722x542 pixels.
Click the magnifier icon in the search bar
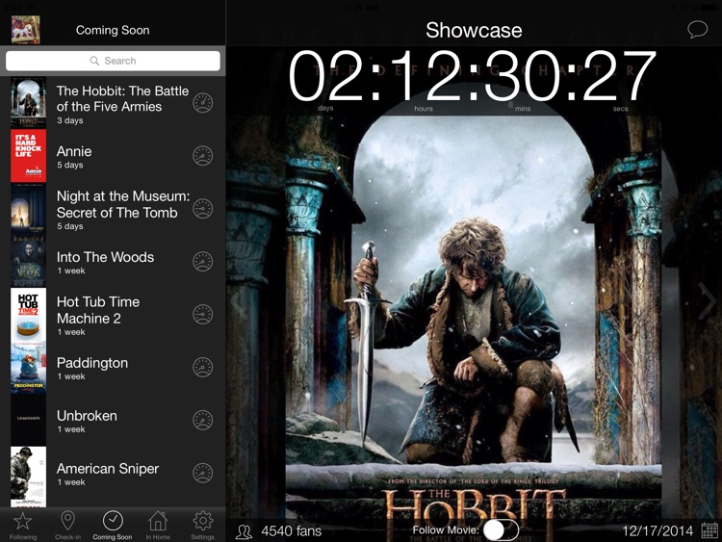coord(94,61)
